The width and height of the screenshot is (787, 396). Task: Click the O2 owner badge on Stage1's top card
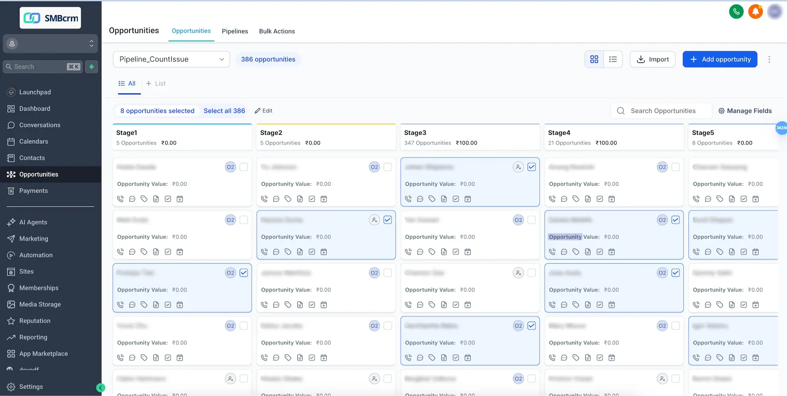point(231,167)
